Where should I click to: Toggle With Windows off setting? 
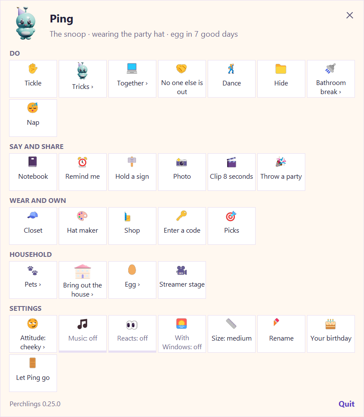click(x=182, y=334)
